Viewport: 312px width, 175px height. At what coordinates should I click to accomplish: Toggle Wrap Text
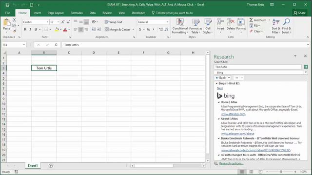114,22
